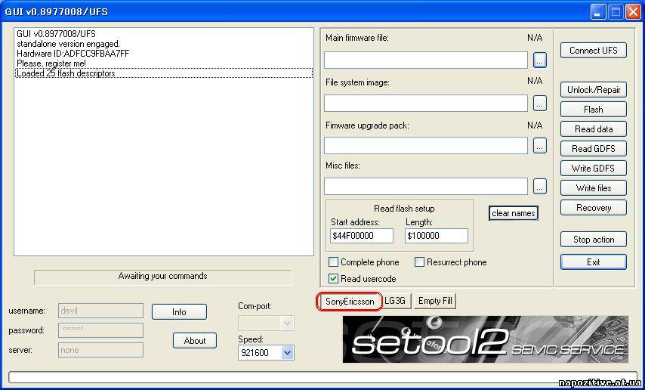Screen dimensions: 645x390
Task: Open the Info dialog
Action: pyautogui.click(x=179, y=311)
